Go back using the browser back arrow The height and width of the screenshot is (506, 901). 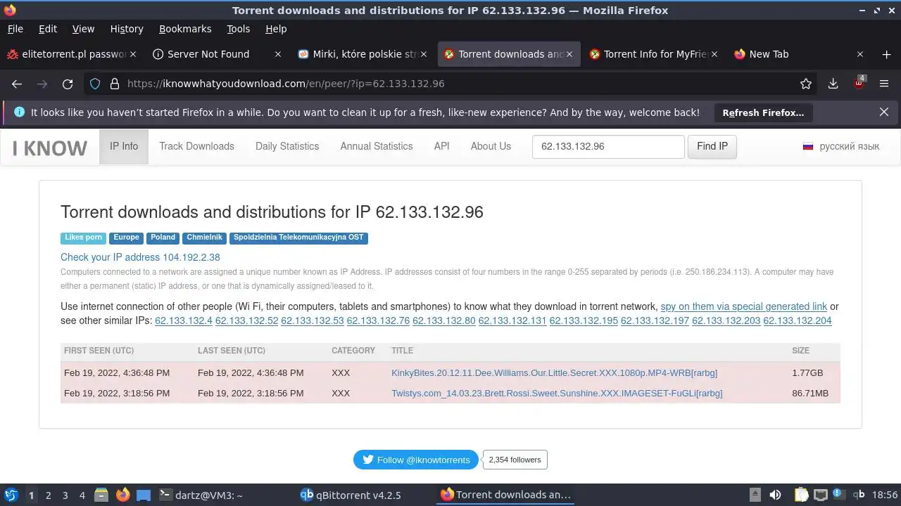pyautogui.click(x=17, y=84)
